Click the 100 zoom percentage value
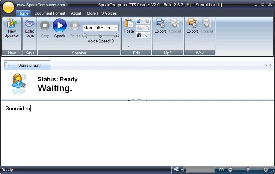 coord(220,170)
